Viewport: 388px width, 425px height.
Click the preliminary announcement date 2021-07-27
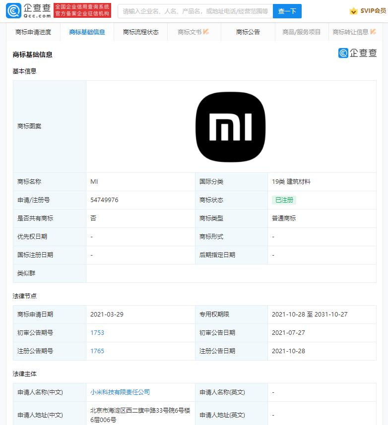coord(288,332)
